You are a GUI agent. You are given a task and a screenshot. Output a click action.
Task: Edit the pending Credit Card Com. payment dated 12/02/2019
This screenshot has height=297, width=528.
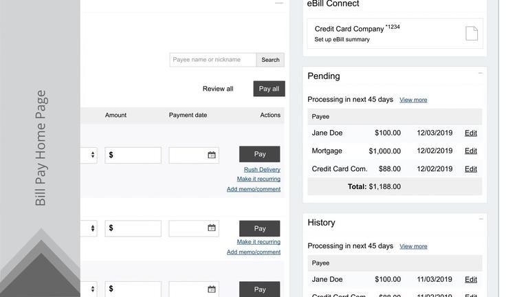(471, 168)
